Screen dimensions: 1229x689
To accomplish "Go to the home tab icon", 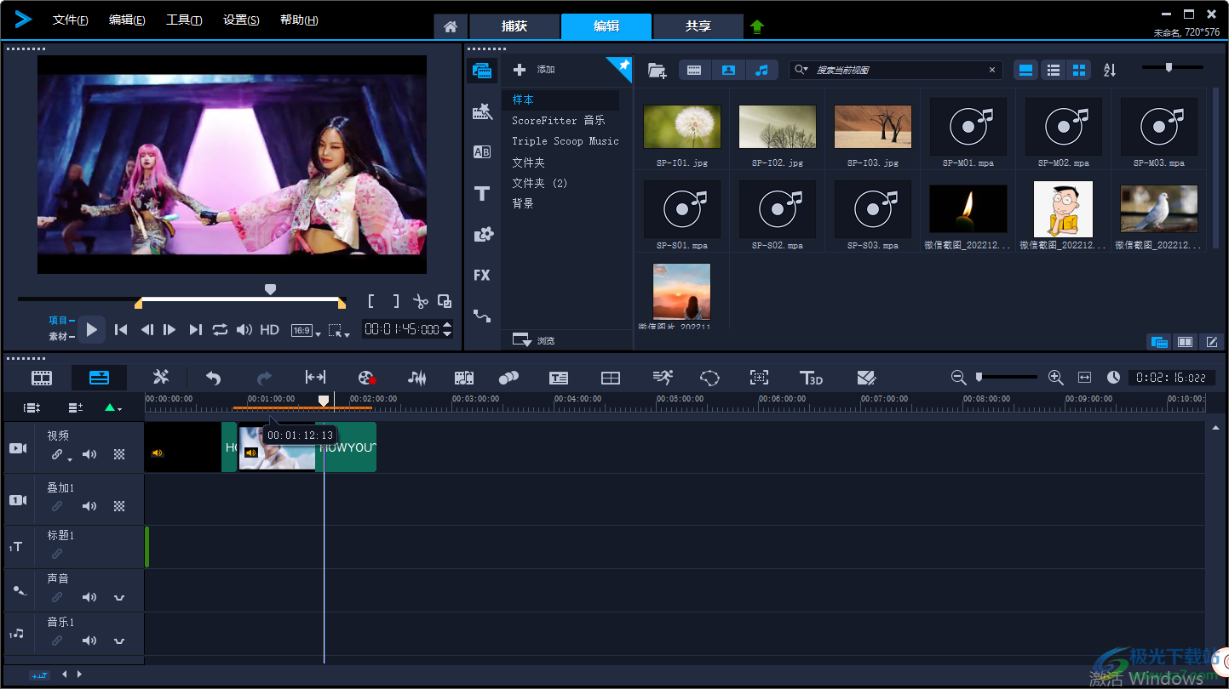I will (x=451, y=26).
